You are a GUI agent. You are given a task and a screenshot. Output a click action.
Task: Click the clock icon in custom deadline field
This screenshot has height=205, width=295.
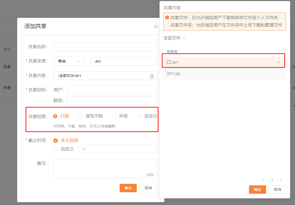[x=84, y=149]
